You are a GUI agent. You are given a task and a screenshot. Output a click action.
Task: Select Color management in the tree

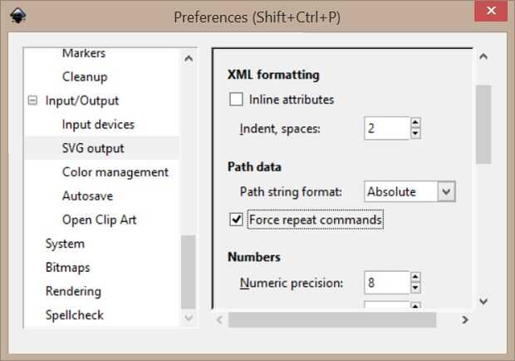click(x=115, y=172)
